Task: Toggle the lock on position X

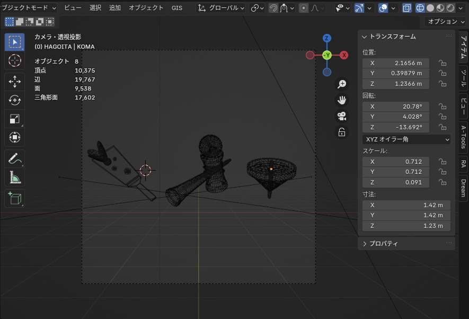Action: [442, 63]
